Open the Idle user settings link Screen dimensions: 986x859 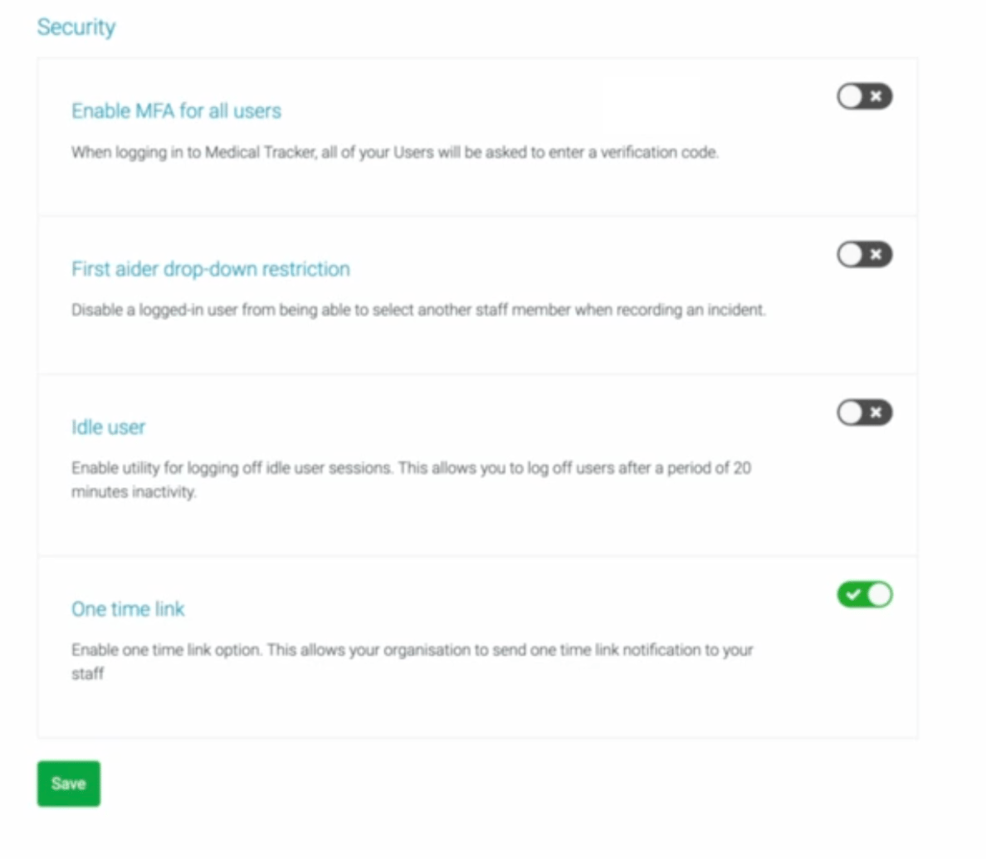click(x=108, y=427)
